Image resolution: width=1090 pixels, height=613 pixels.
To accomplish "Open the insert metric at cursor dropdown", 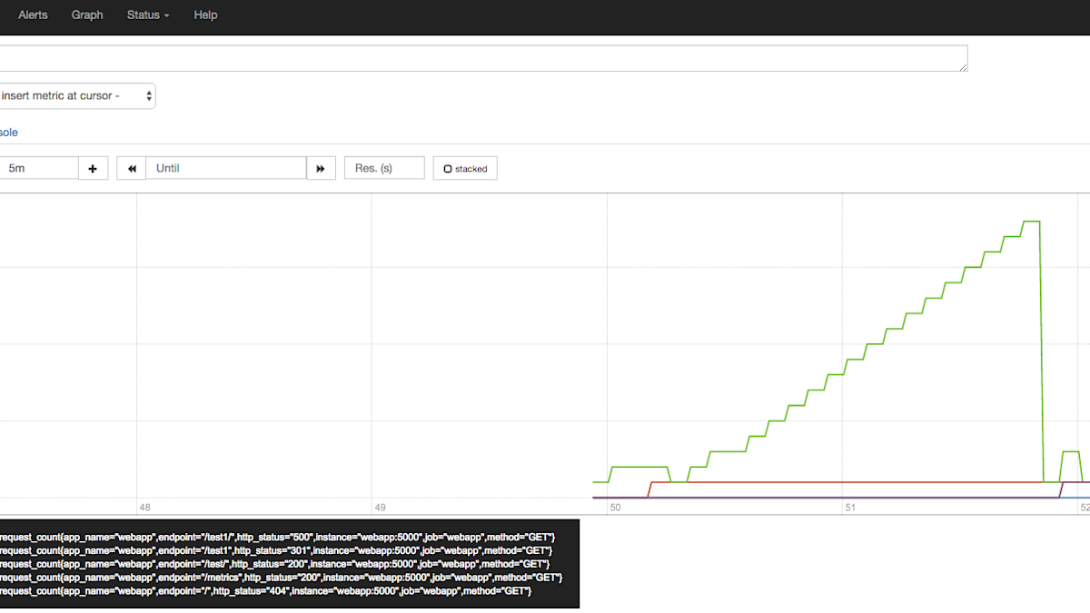I will (x=78, y=95).
